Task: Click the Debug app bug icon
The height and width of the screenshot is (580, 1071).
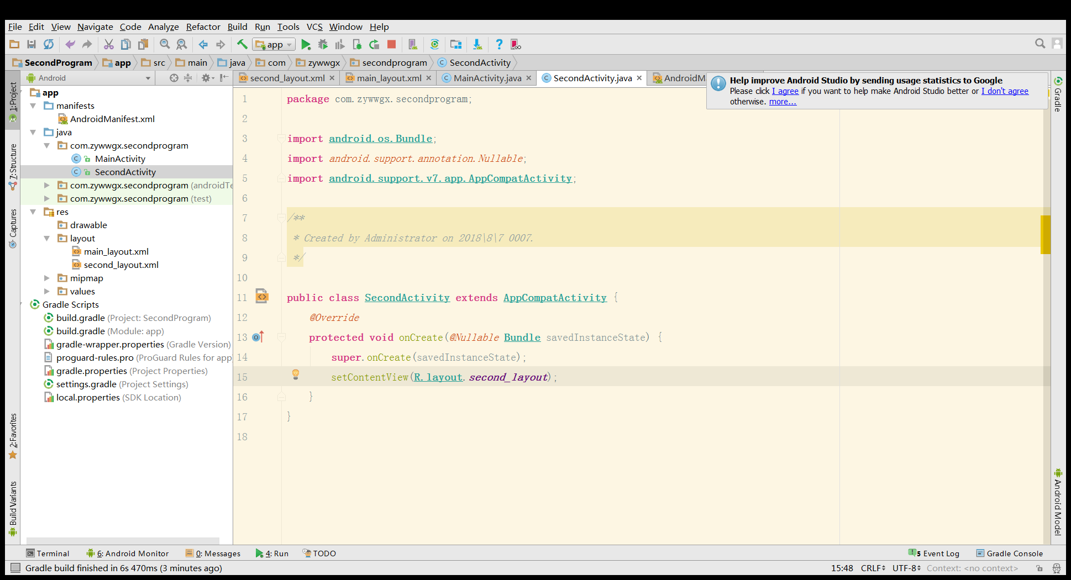Action: [323, 45]
